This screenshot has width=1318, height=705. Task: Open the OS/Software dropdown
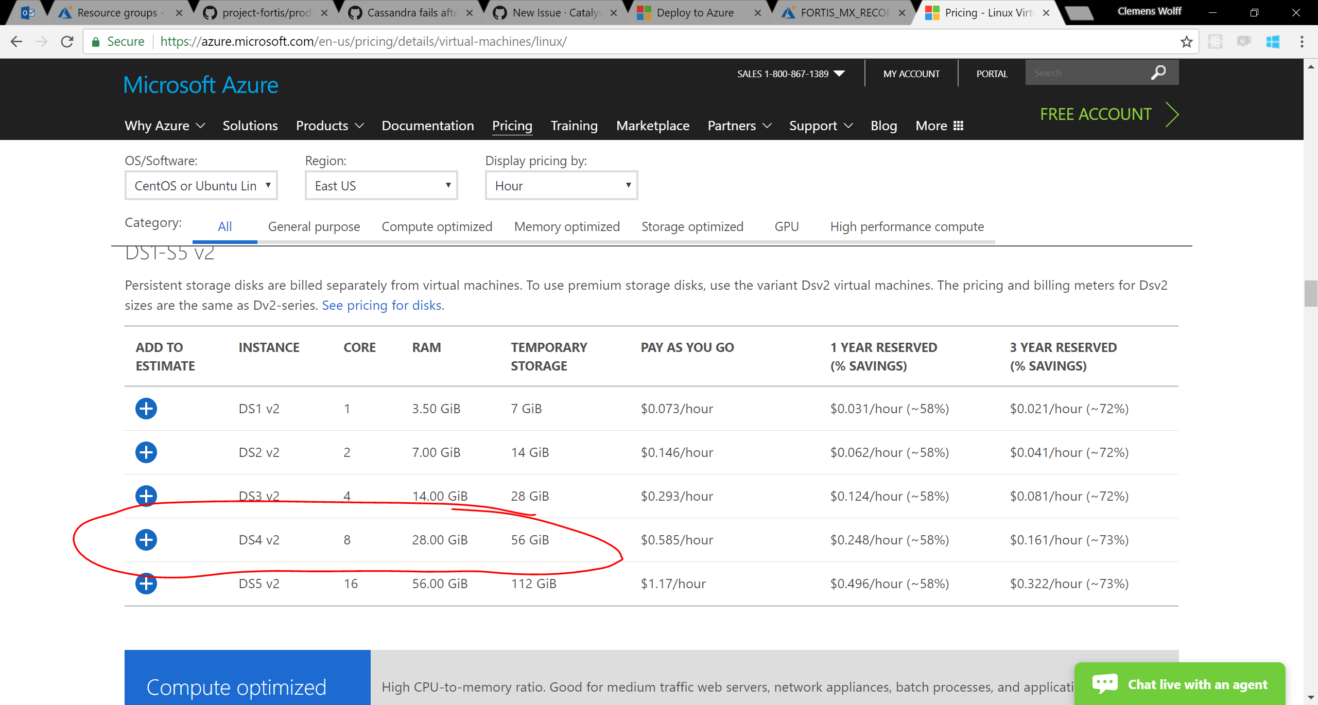pos(201,186)
